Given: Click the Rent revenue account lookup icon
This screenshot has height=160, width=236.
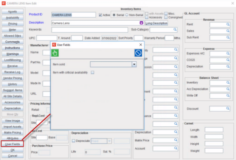Looking at the screenshot, I should (228, 24).
